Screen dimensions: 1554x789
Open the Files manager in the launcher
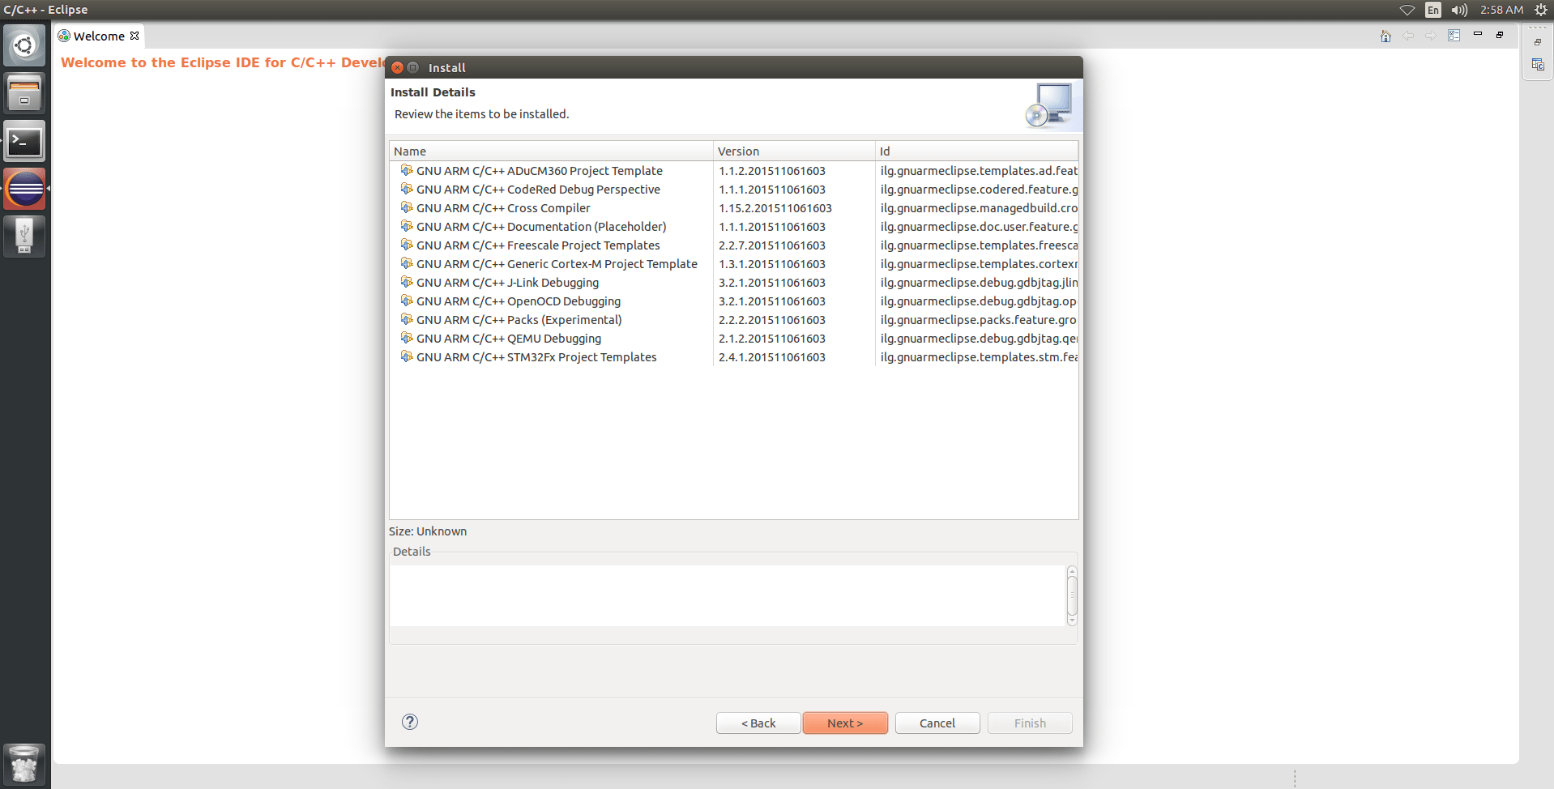(24, 93)
